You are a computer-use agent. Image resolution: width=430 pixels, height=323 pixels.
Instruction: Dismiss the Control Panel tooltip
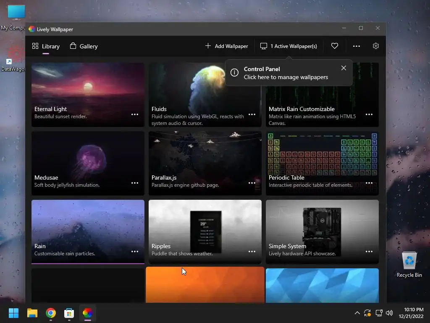(x=343, y=68)
